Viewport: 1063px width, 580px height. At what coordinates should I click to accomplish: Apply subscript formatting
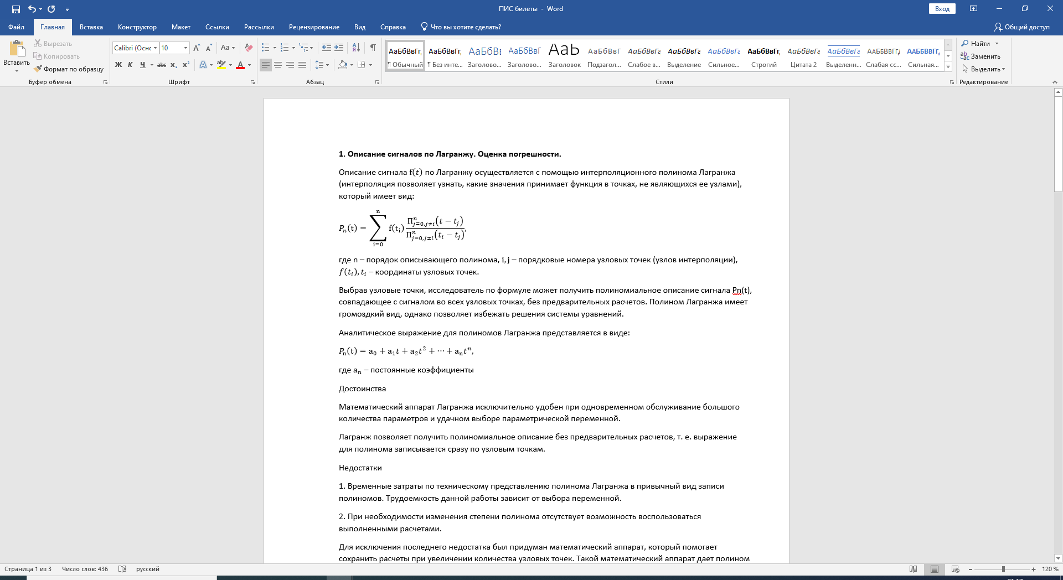174,65
